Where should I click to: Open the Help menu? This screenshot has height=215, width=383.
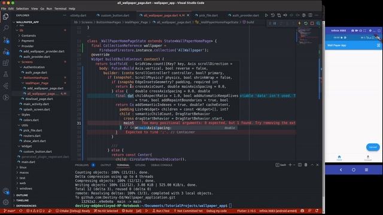point(72,8)
